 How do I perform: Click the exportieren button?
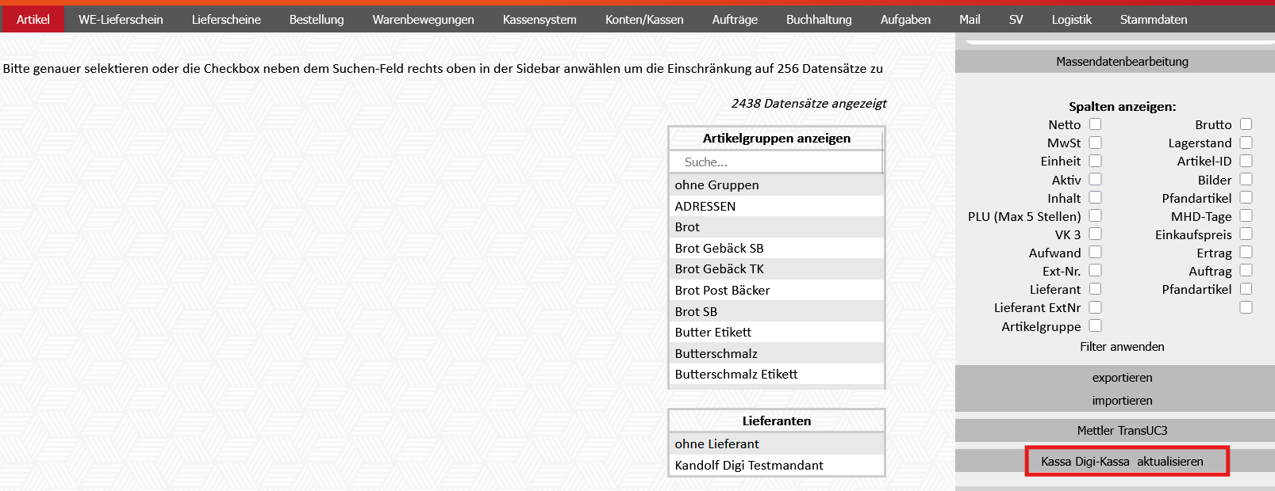coord(1122,378)
